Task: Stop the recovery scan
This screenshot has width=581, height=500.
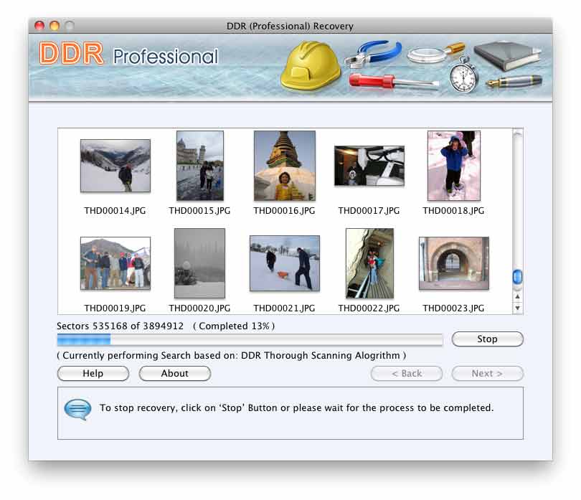Action: pyautogui.click(x=487, y=339)
